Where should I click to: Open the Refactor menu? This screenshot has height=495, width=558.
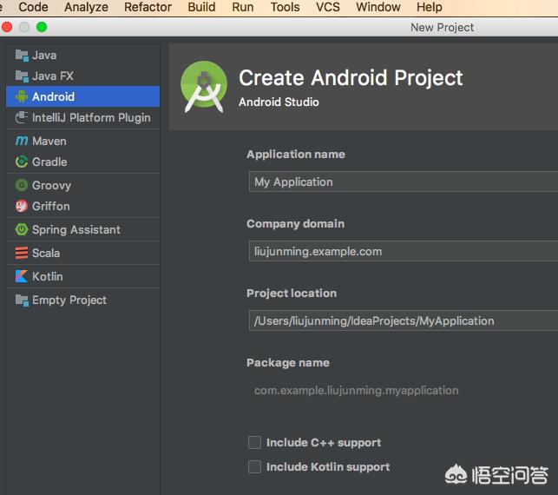(148, 7)
